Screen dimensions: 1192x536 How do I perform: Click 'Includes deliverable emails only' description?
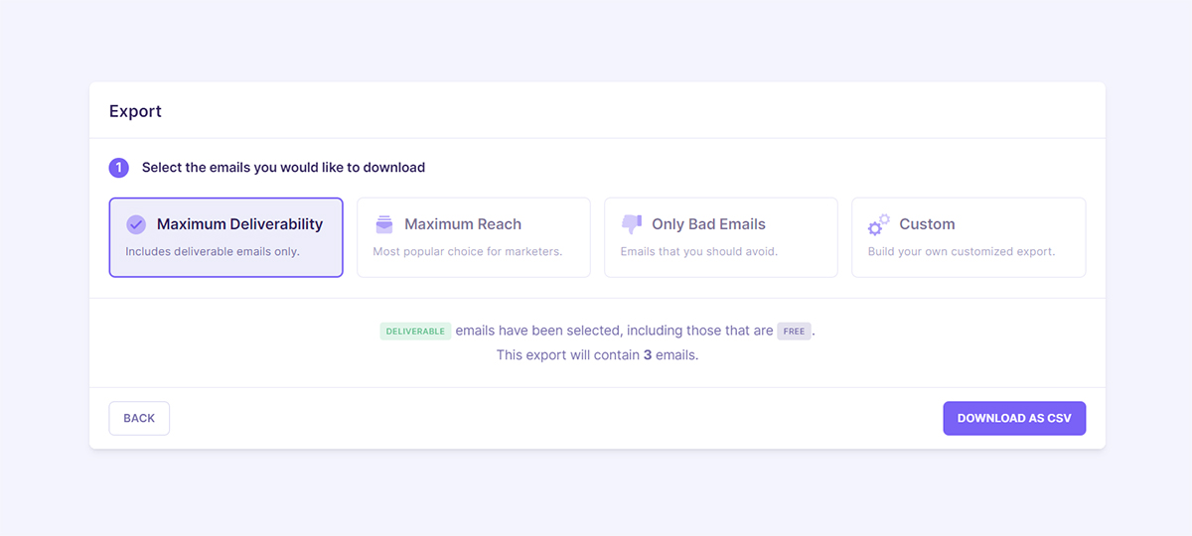coord(213,251)
